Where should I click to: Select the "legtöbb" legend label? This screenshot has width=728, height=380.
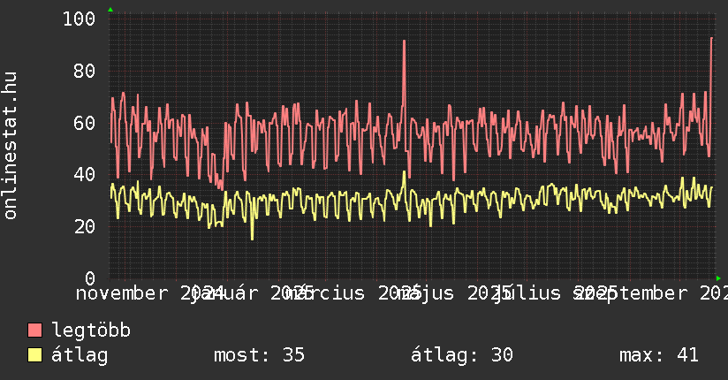(91, 331)
